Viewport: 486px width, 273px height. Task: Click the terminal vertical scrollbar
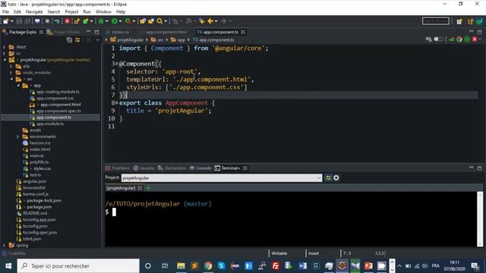point(480,219)
